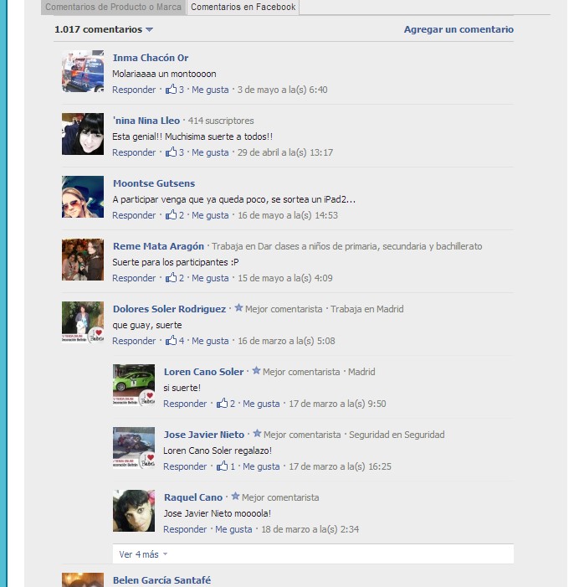
Task: Like Raquel Cano's reply with Me gusta
Action: [233, 529]
